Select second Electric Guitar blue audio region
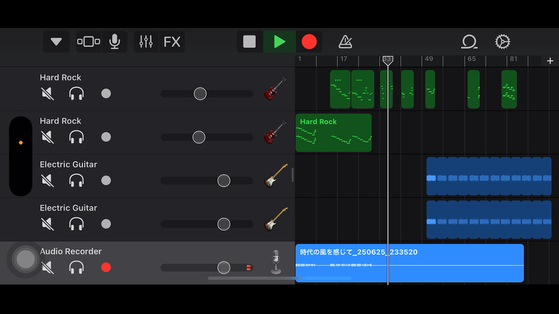559x314 pixels. pos(489,220)
